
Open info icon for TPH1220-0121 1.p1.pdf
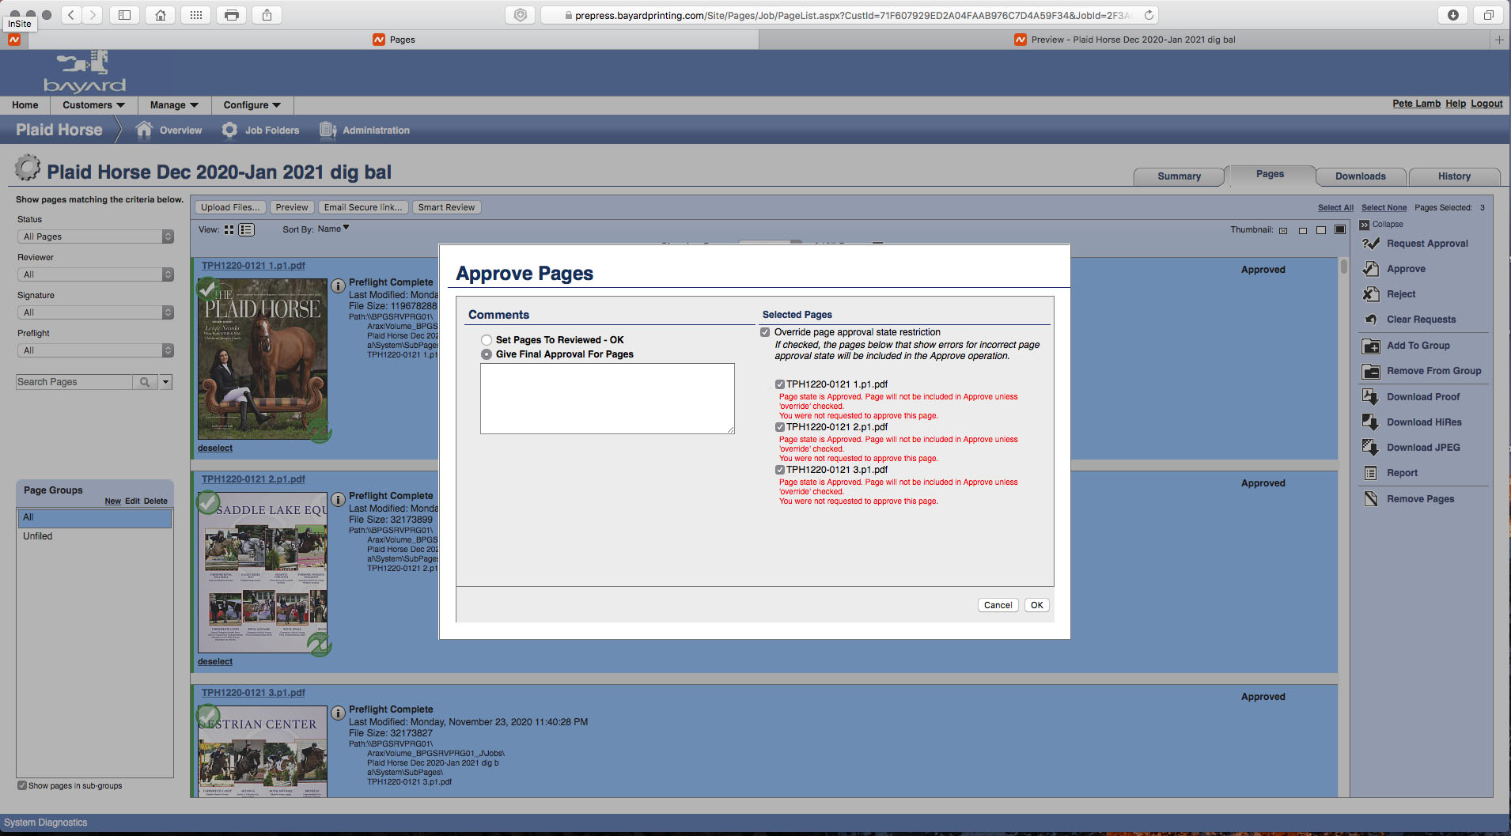pos(338,286)
